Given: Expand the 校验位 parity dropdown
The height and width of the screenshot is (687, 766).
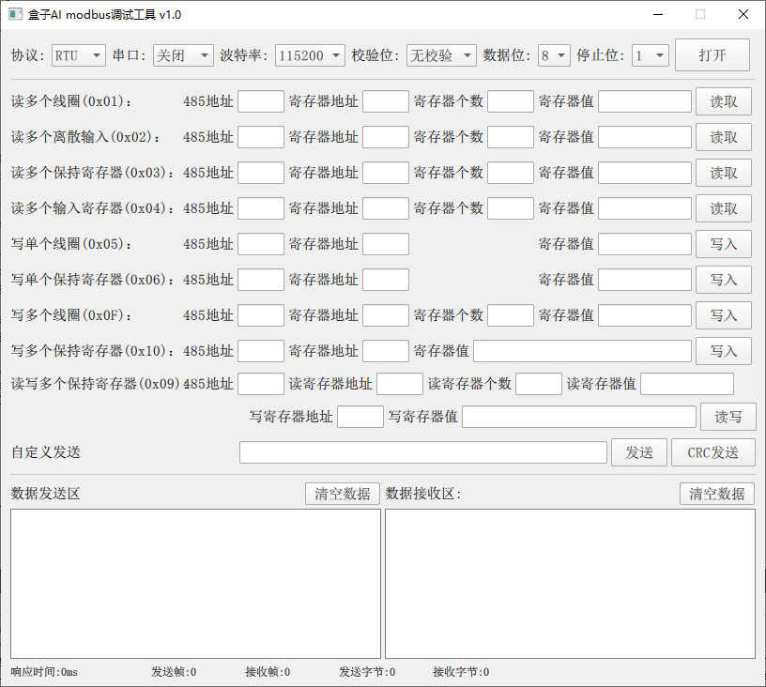Looking at the screenshot, I should (441, 55).
